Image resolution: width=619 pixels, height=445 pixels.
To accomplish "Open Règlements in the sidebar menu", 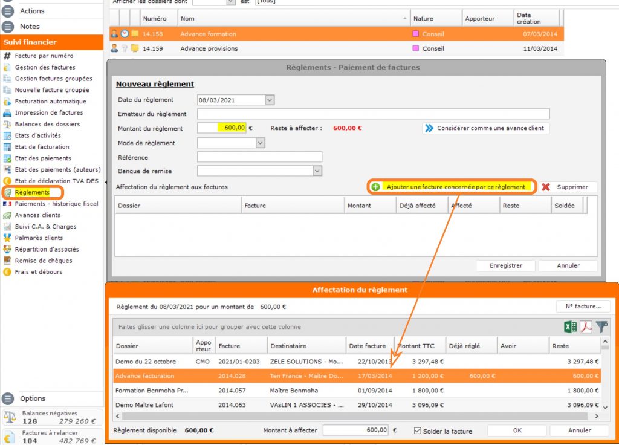I will click(32, 192).
